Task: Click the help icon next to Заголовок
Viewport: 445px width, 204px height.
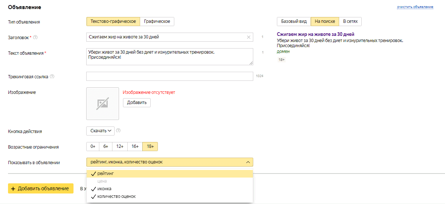Action: pos(35,37)
